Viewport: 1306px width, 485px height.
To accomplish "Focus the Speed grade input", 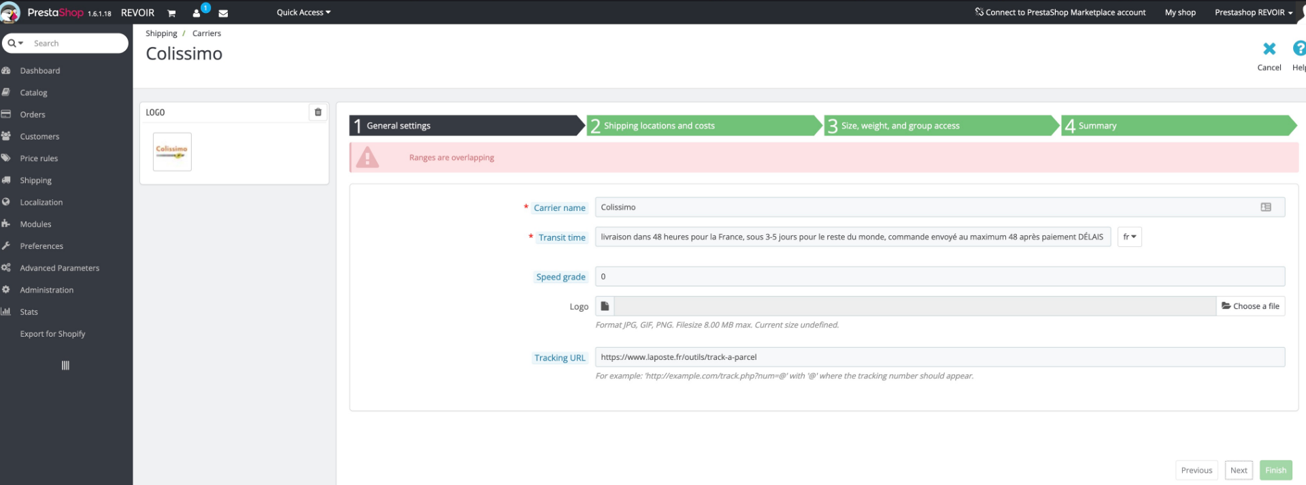I will click(940, 276).
